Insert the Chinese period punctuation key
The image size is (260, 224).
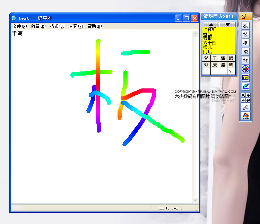pos(215,71)
